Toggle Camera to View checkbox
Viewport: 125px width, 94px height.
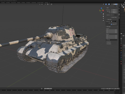[111, 24]
